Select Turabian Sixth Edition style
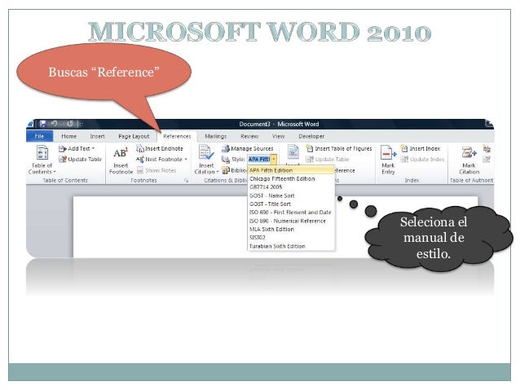Viewport: 520px width, 390px height. click(x=291, y=246)
